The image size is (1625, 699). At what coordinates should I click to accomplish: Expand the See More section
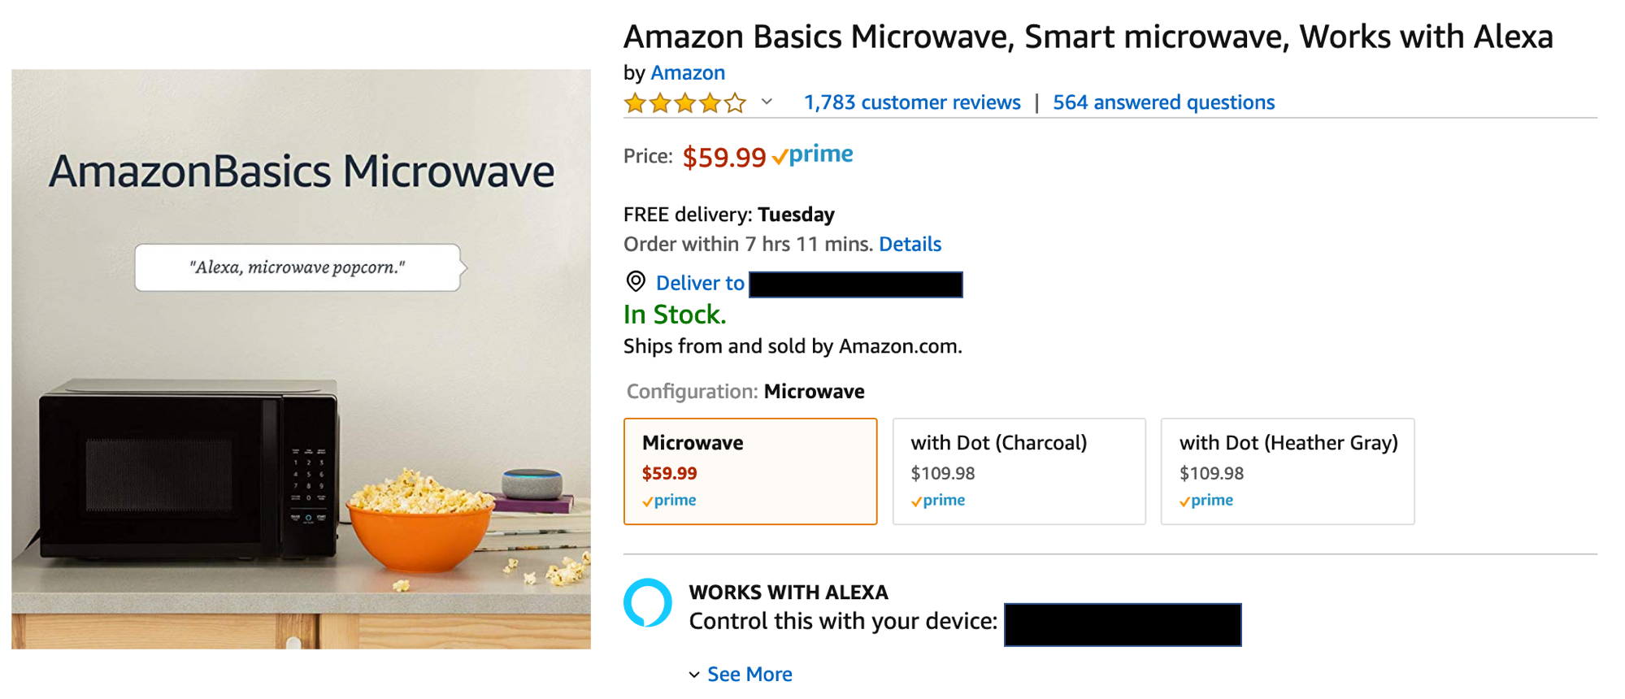tap(749, 674)
